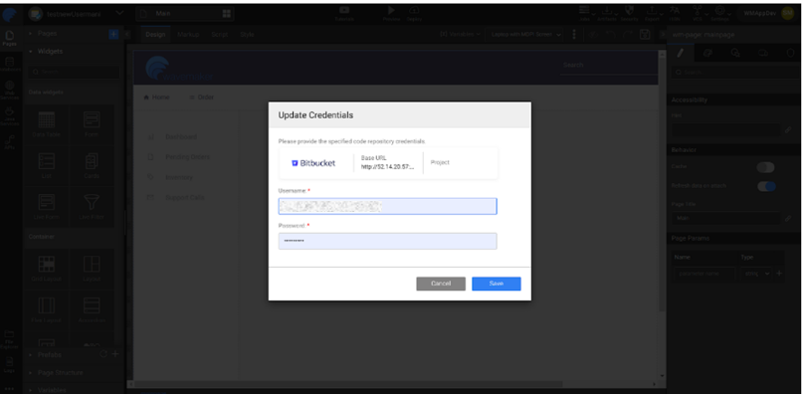The width and height of the screenshot is (803, 395).
Task: Open the Main page selector
Action: click(185, 14)
